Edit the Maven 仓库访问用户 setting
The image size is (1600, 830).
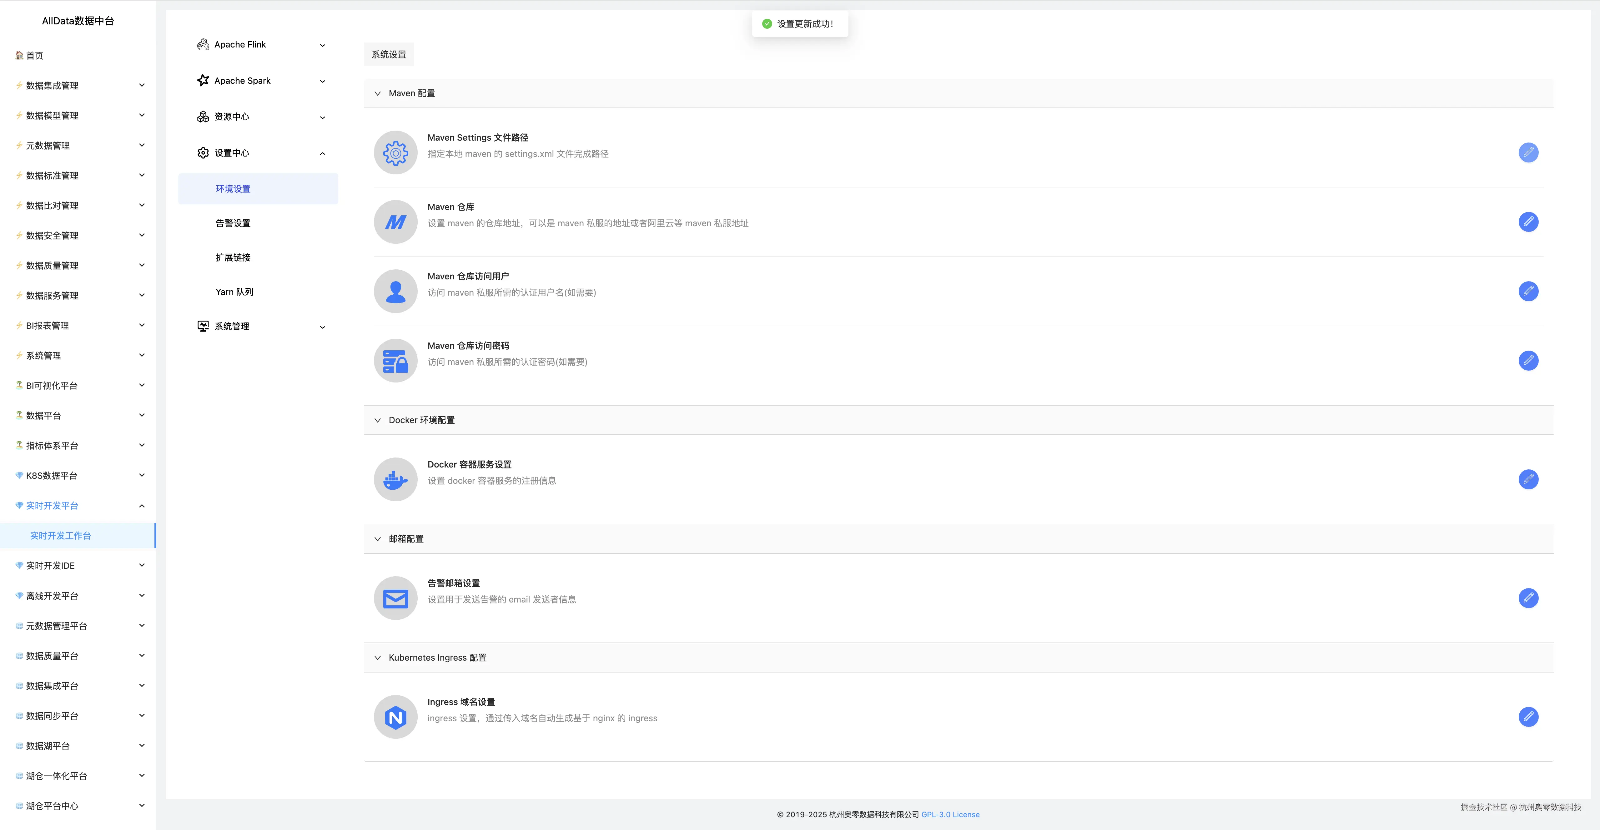tap(1528, 291)
